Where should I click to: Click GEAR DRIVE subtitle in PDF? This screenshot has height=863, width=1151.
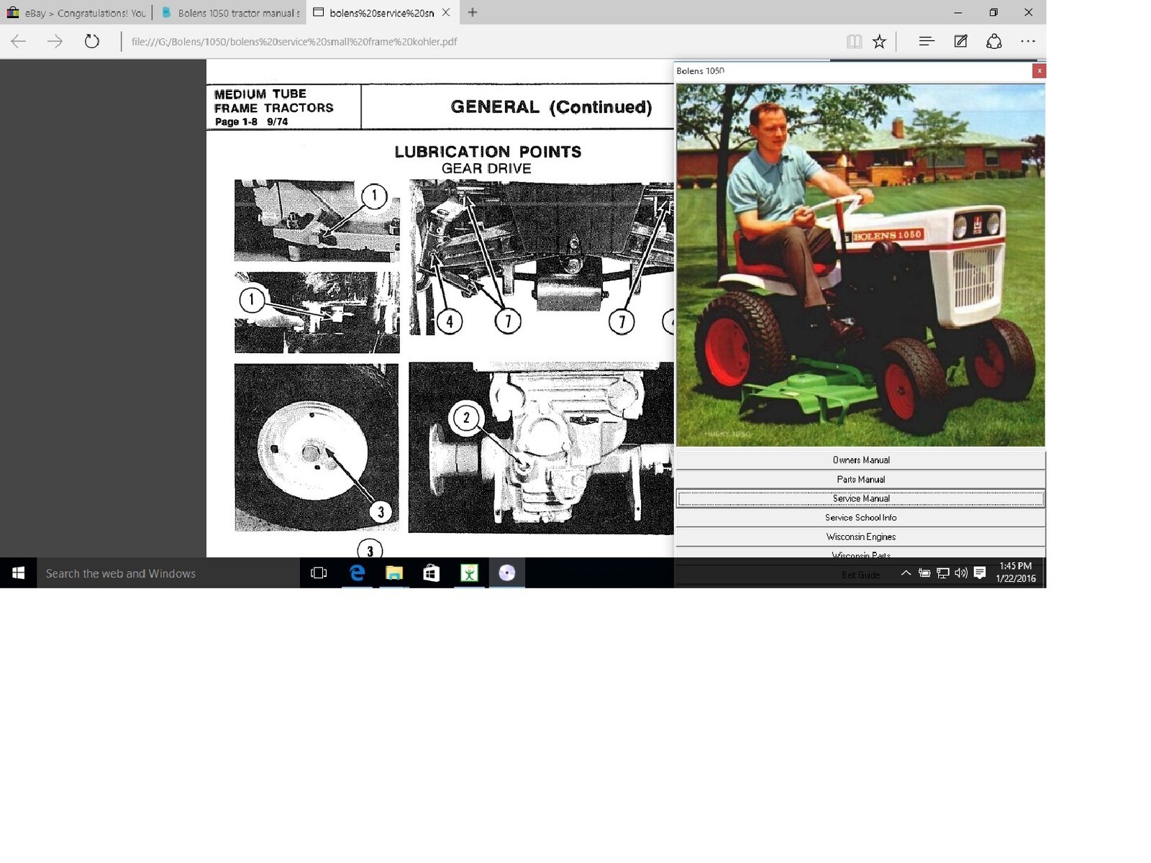(x=486, y=168)
